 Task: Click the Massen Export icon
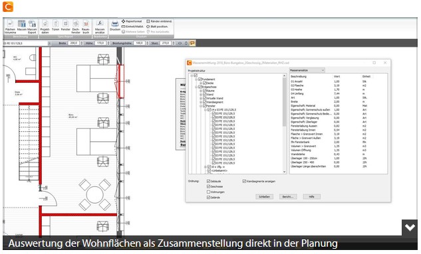[32, 27]
